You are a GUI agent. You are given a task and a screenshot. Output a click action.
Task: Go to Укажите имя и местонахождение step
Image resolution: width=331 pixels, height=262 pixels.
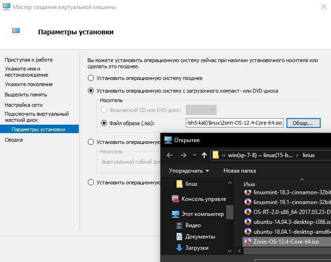(x=26, y=71)
